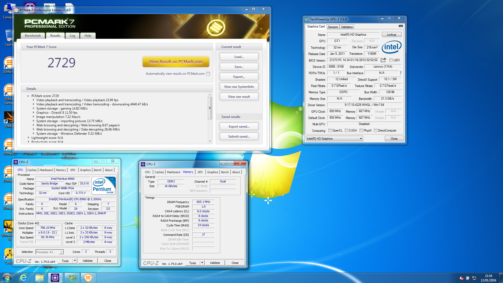Collapse the PCMark score: 2729 tree node
This screenshot has width=503, height=283.
click(28, 96)
